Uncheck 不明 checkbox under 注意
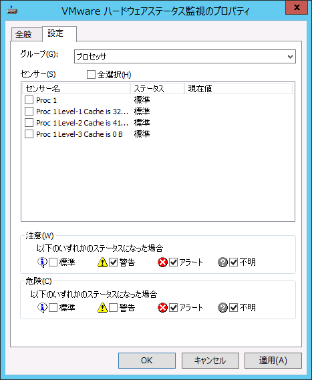Viewport: 312px width, 380px height. pyautogui.click(x=233, y=262)
